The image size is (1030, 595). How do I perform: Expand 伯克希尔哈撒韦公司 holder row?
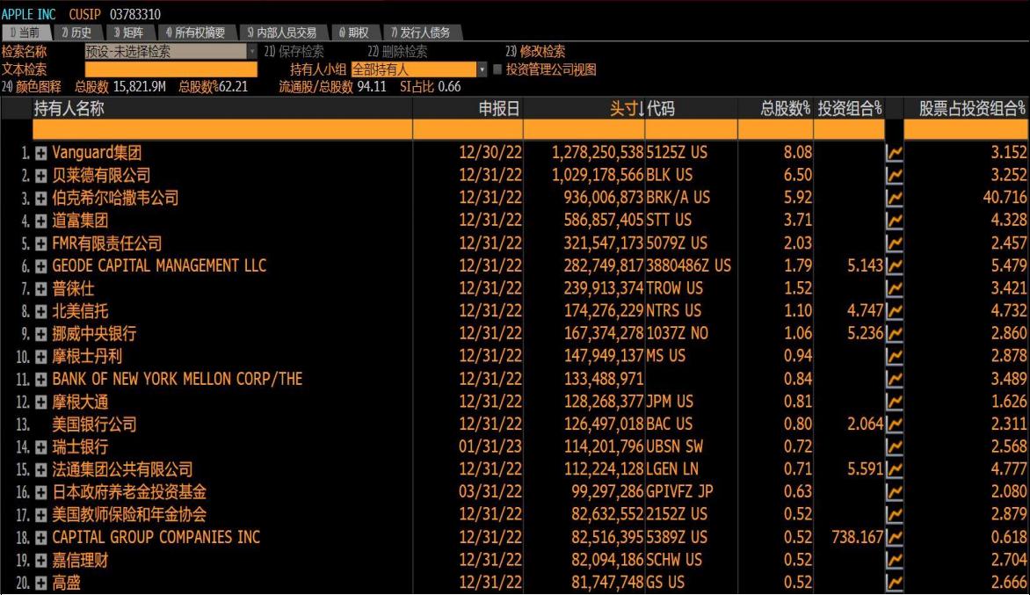tap(40, 198)
